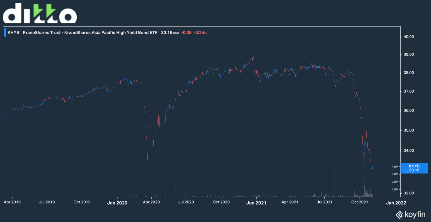This screenshot has height=222, width=431.
Task: Click the 32.00 price axis label
Action: click(409, 193)
